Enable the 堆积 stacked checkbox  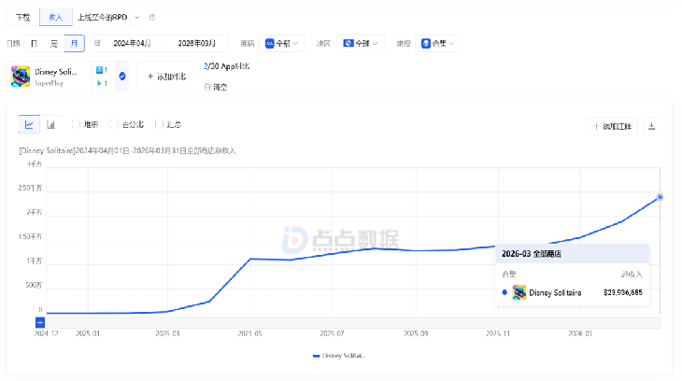[78, 124]
